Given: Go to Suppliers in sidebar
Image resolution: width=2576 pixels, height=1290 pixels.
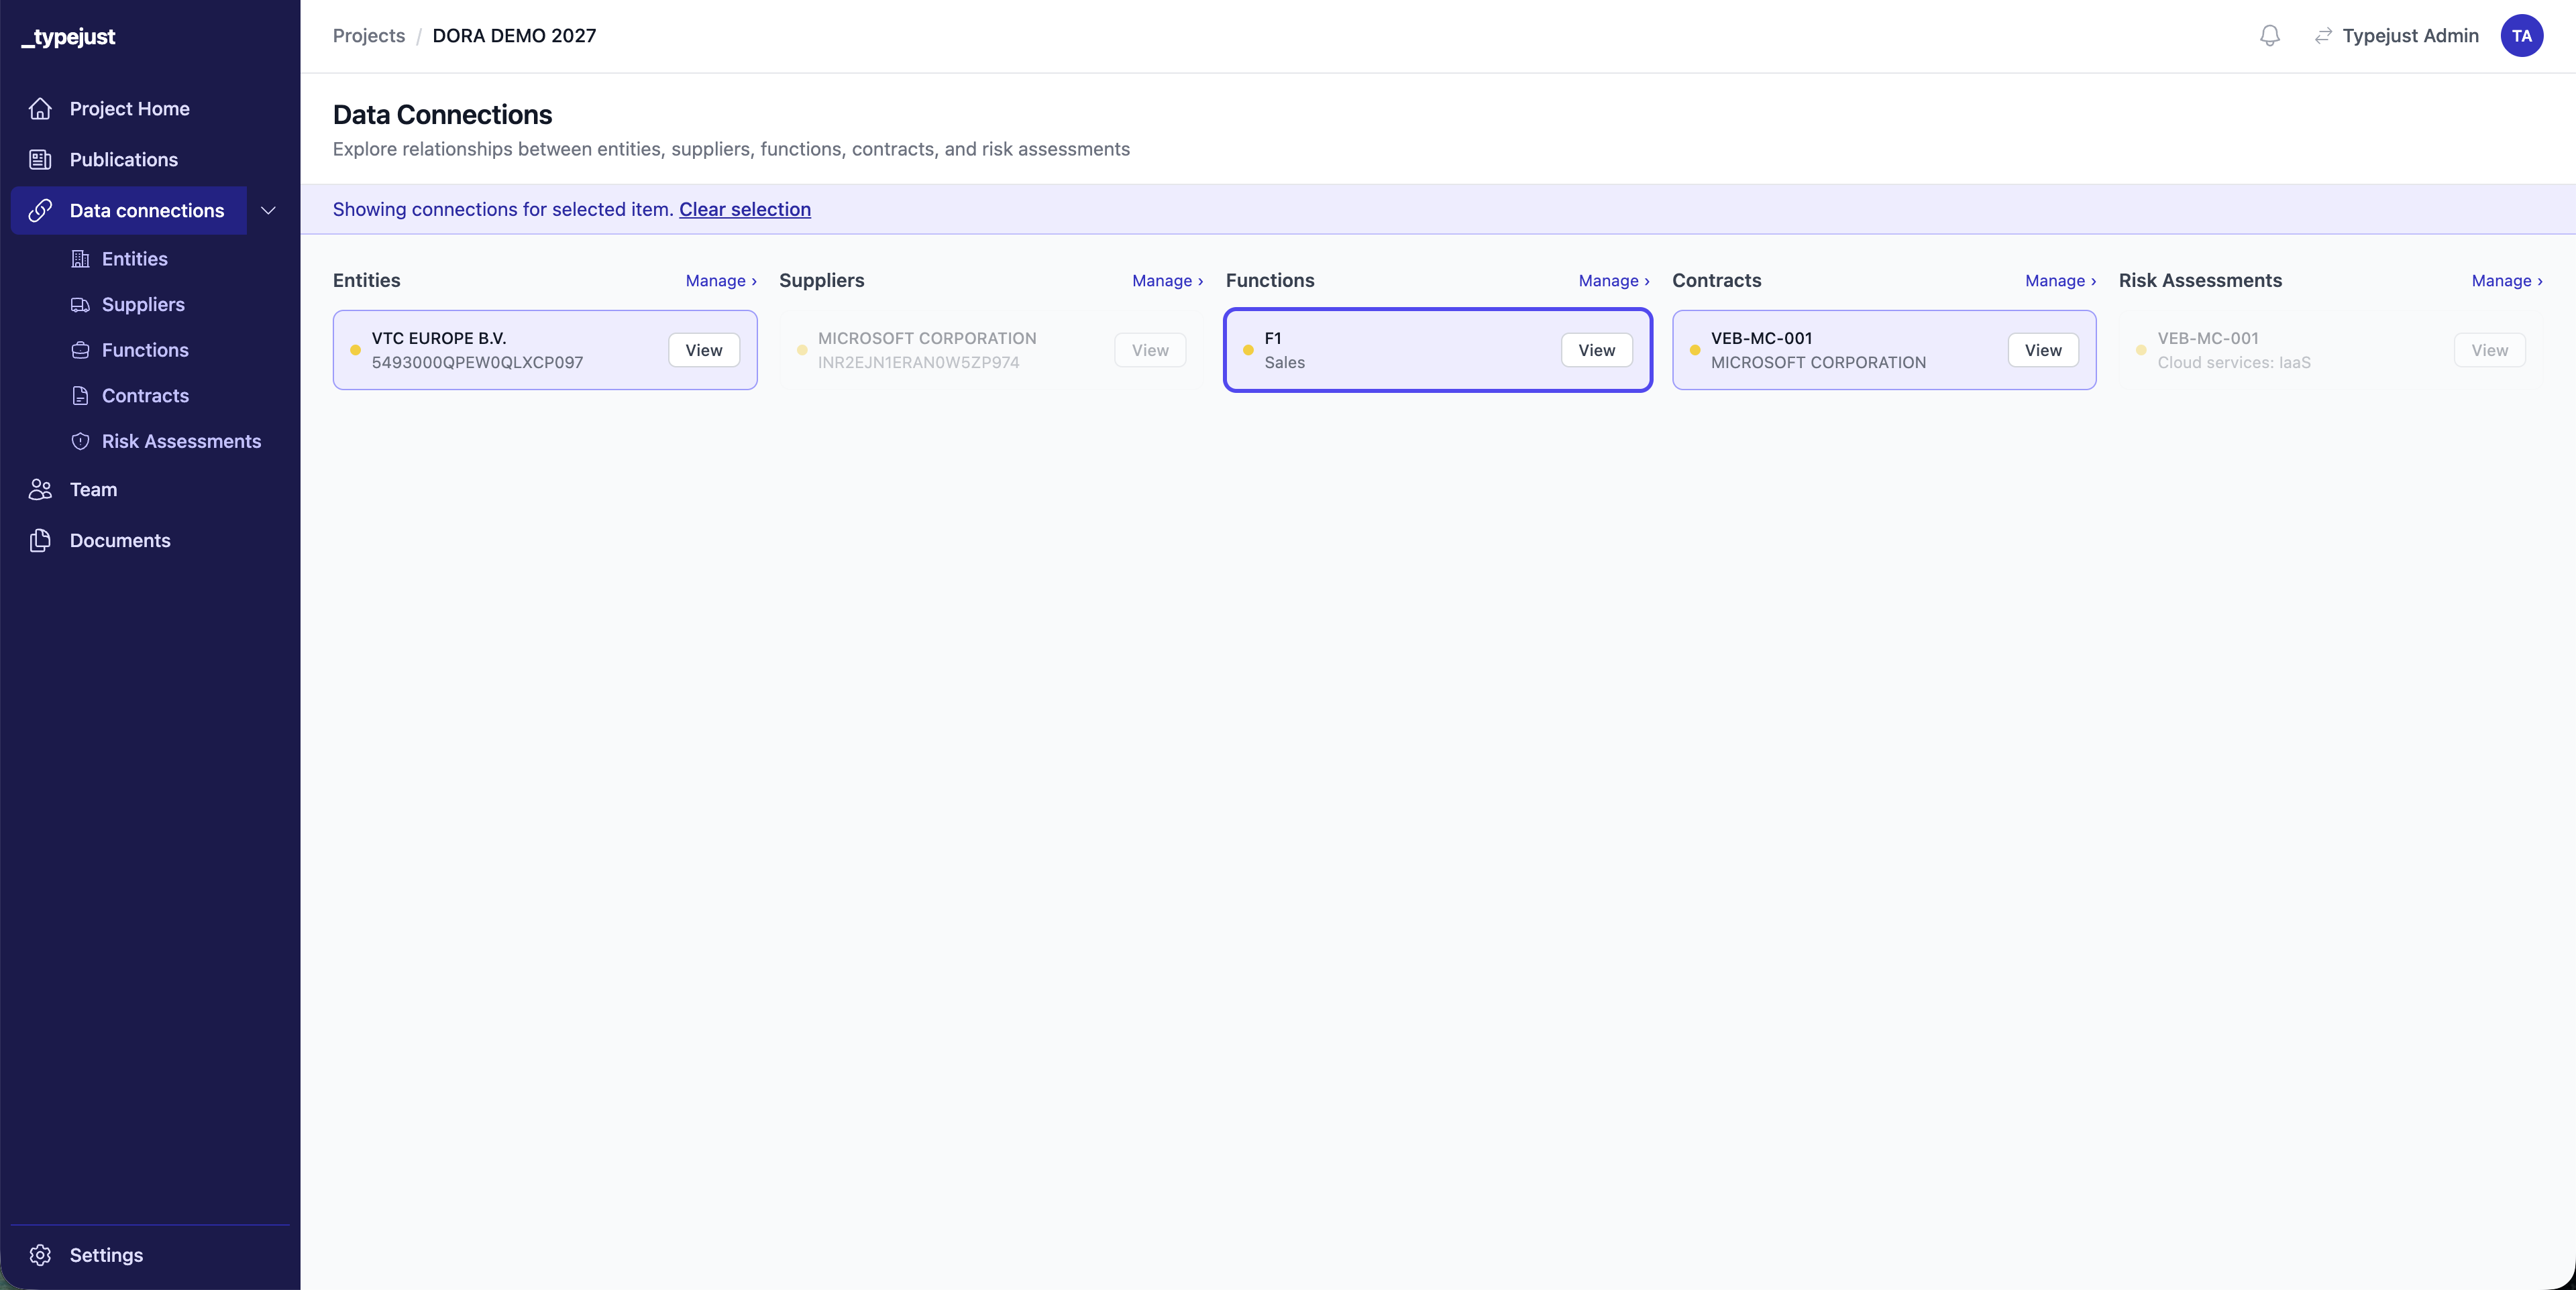Looking at the screenshot, I should pos(143,305).
